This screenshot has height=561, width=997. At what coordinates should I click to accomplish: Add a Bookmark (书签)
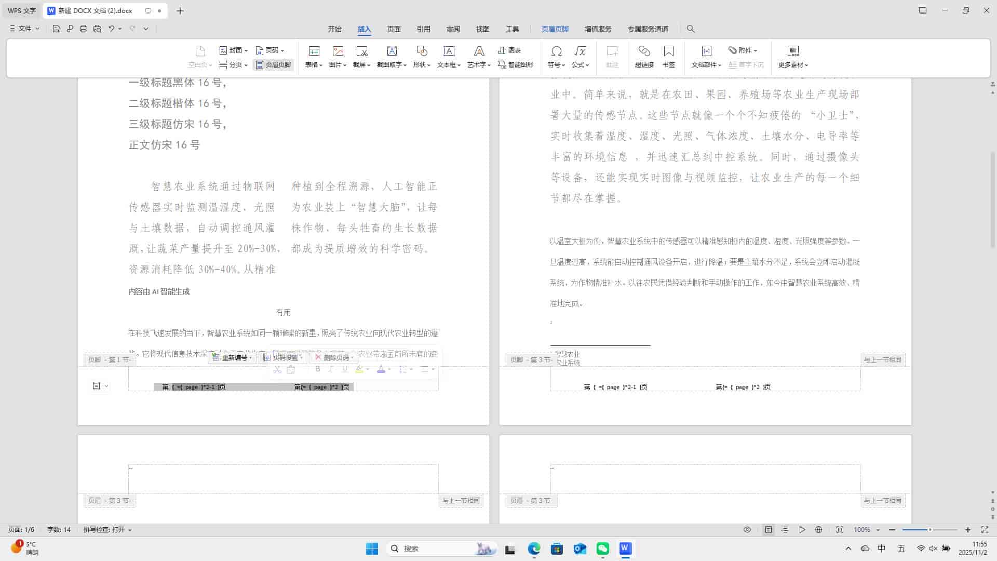[x=669, y=57]
